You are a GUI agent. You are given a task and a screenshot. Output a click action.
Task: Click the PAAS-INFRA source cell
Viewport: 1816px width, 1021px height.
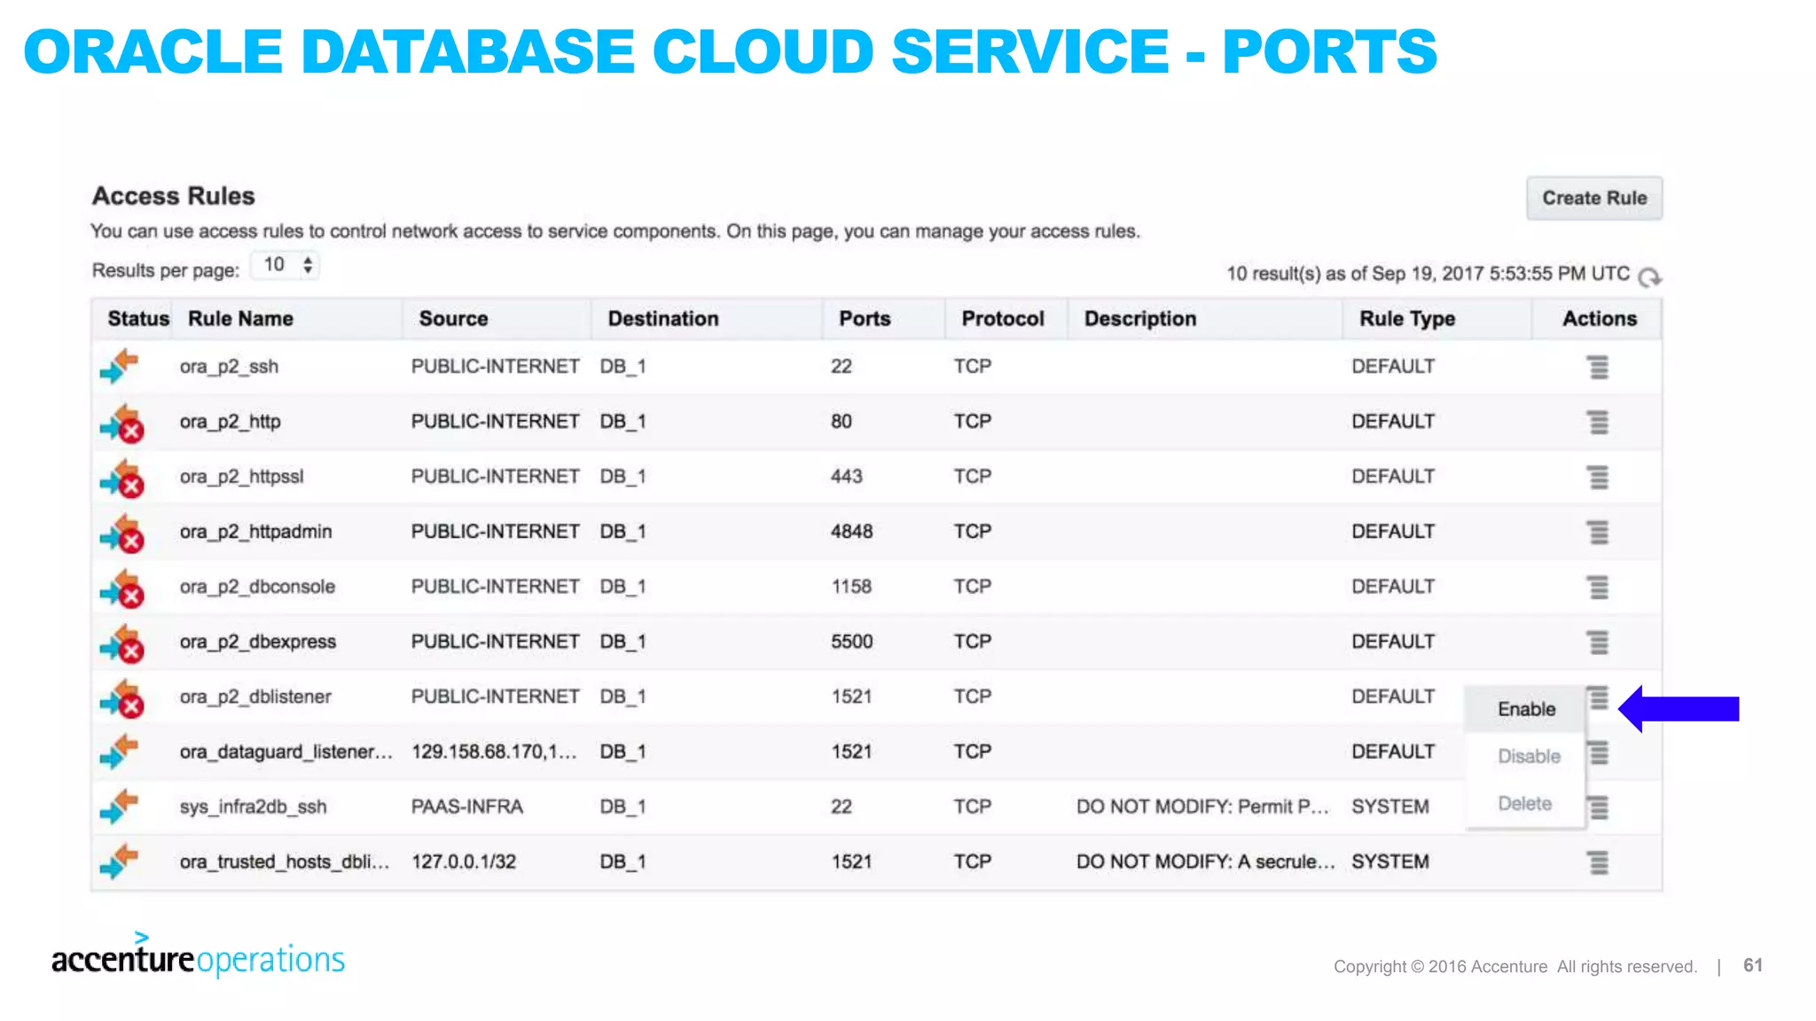click(x=466, y=807)
